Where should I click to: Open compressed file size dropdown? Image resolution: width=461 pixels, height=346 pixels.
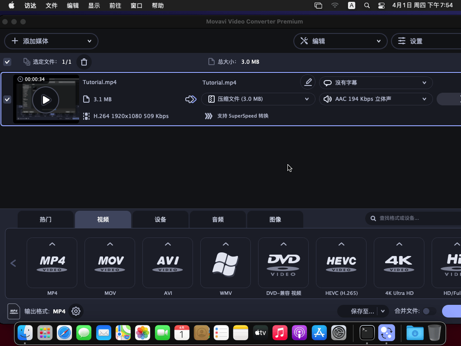click(258, 99)
